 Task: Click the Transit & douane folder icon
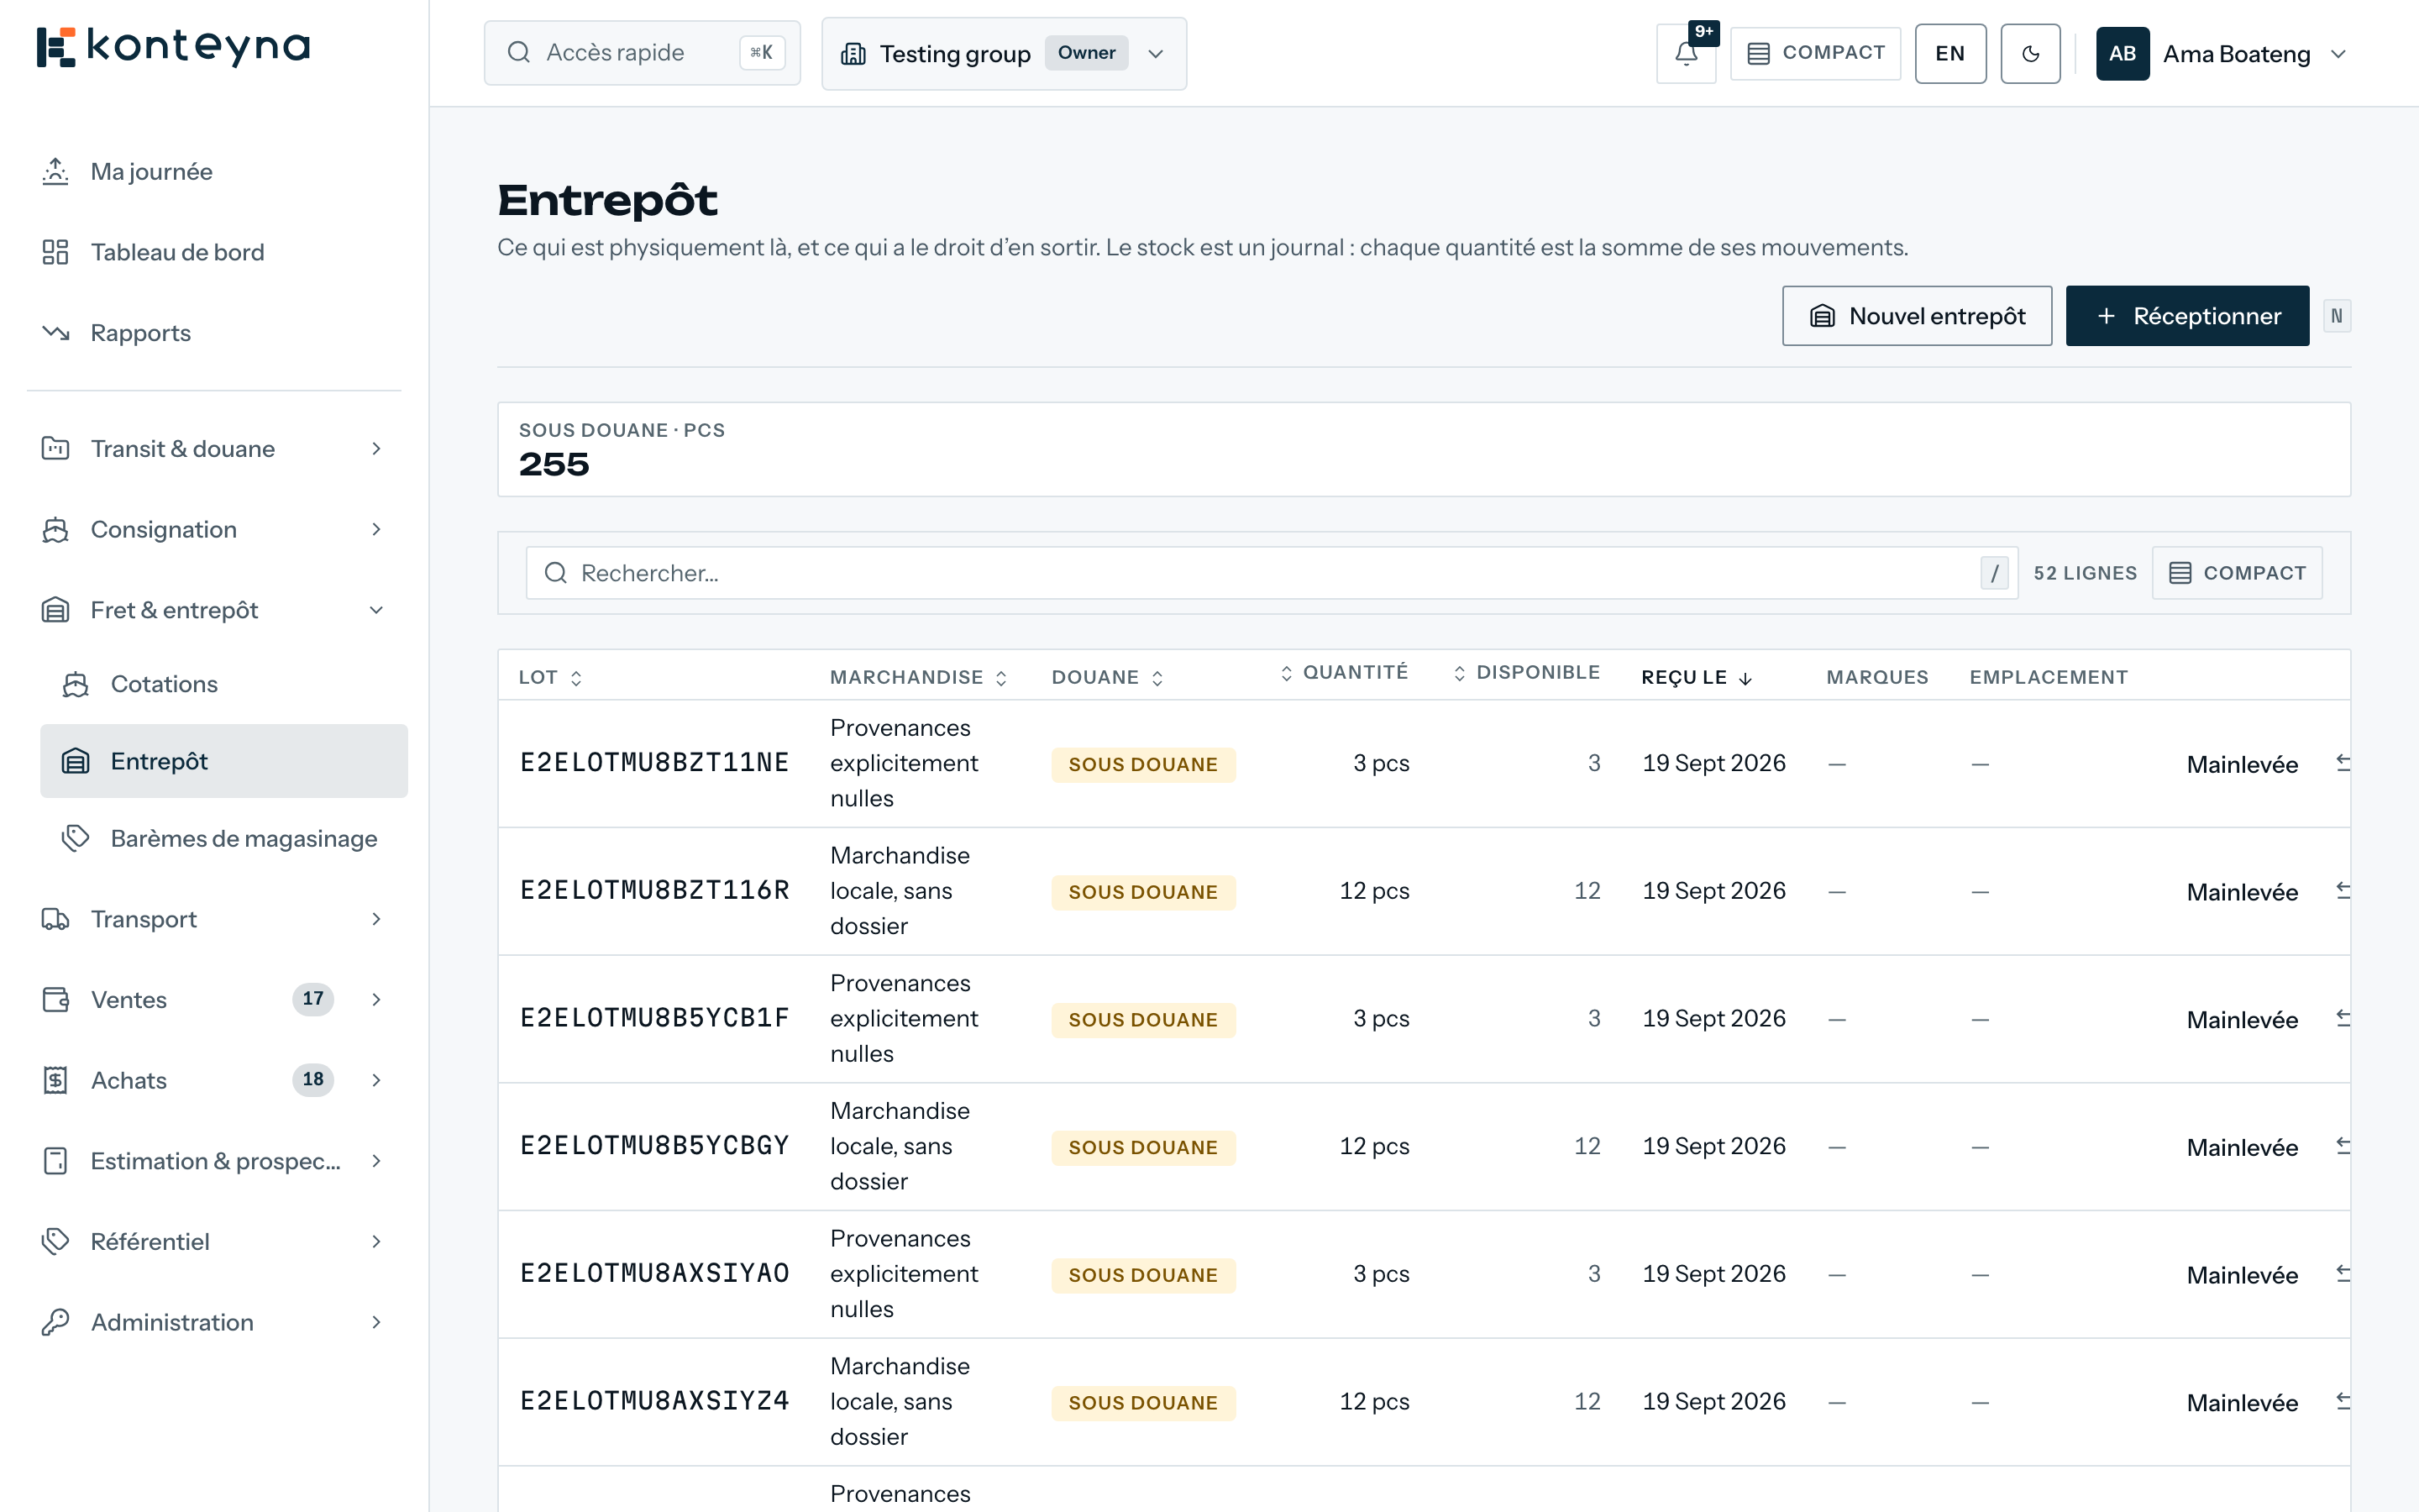55,449
